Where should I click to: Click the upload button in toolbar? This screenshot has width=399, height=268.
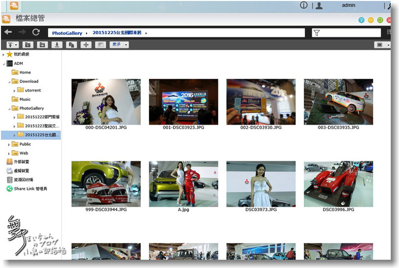click(10, 45)
